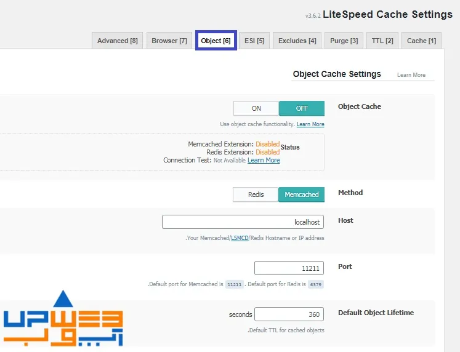The height and width of the screenshot is (352, 460).
Task: Click the Default Object Lifetime field
Action: coord(289,314)
